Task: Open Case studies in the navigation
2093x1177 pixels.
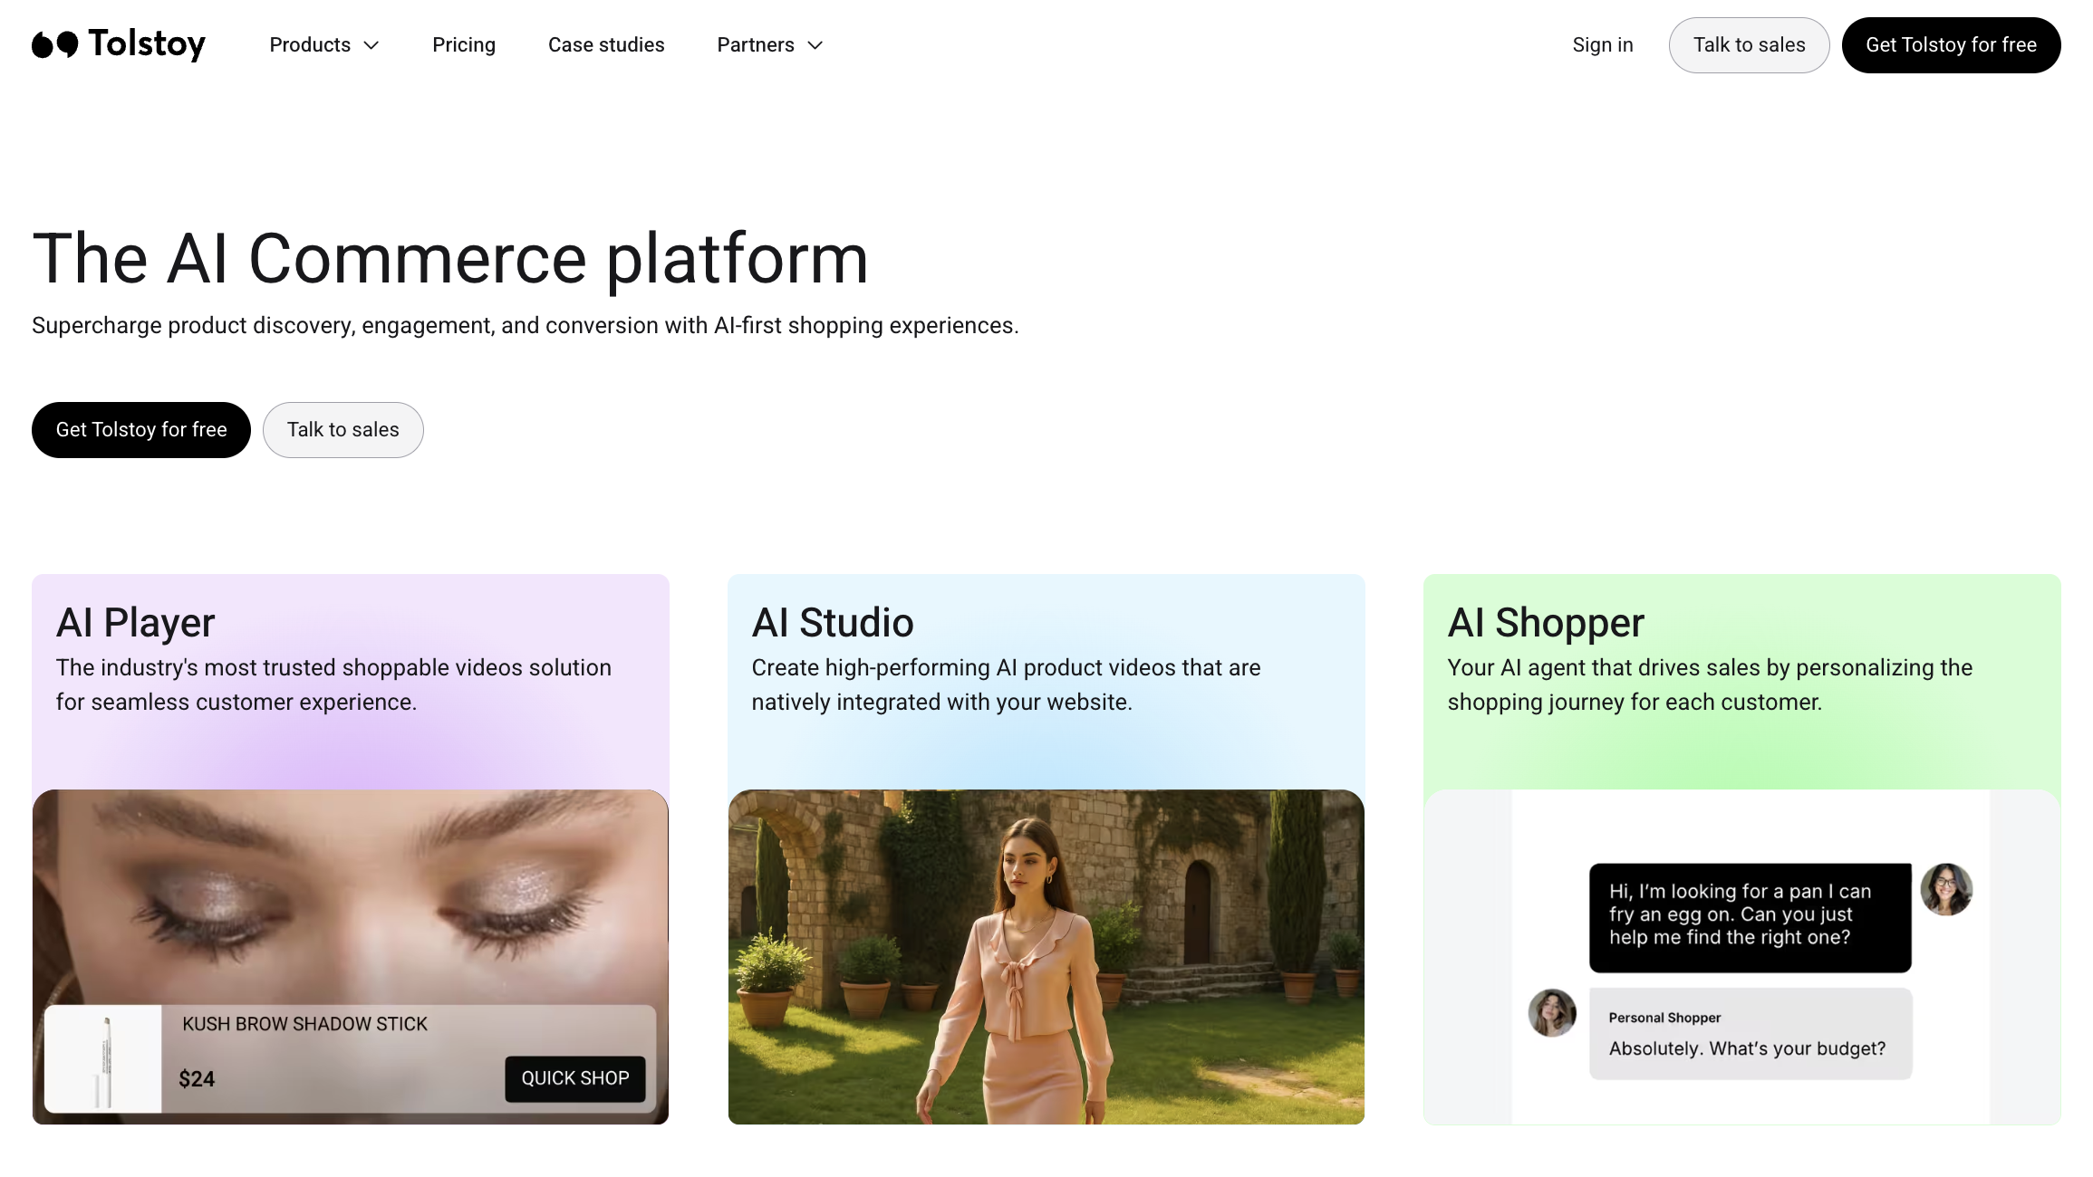Action: [606, 45]
